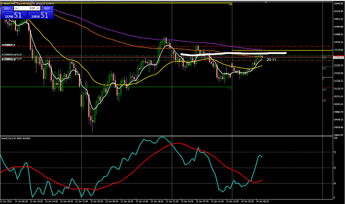Click the 20:11 candle countdown timer text
This screenshot has height=204, width=345.
[x=271, y=59]
